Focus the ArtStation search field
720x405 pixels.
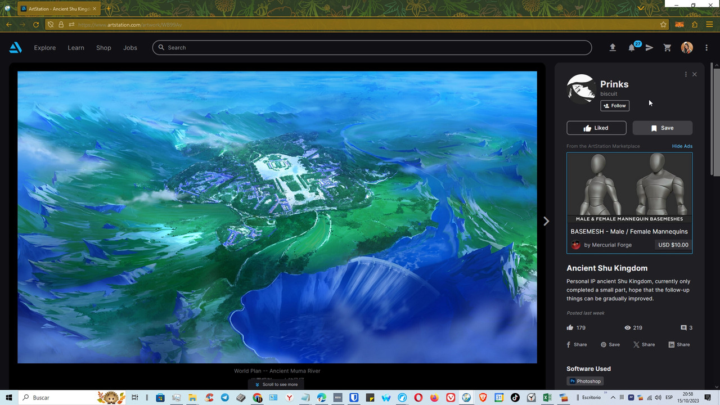372,48
